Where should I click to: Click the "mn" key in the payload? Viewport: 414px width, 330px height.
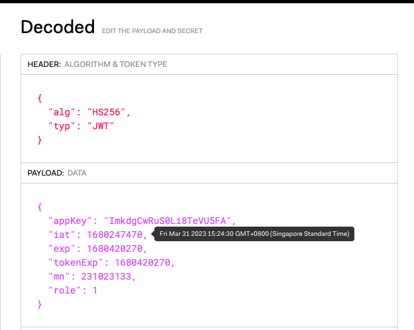[x=60, y=276]
